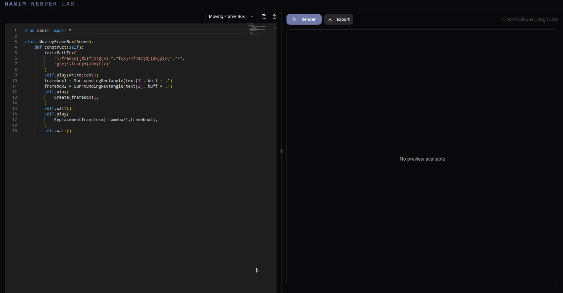Click the copy code icon
Viewport: 563px width, 293px height.
(264, 16)
